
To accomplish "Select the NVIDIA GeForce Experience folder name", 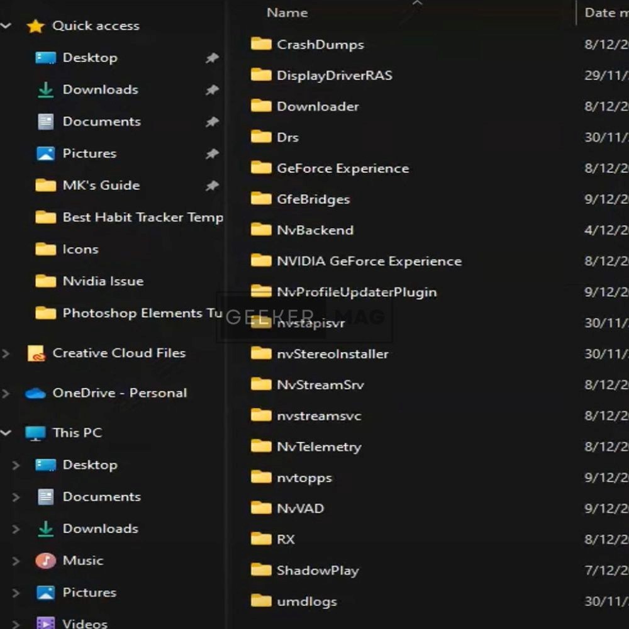I will tap(369, 261).
